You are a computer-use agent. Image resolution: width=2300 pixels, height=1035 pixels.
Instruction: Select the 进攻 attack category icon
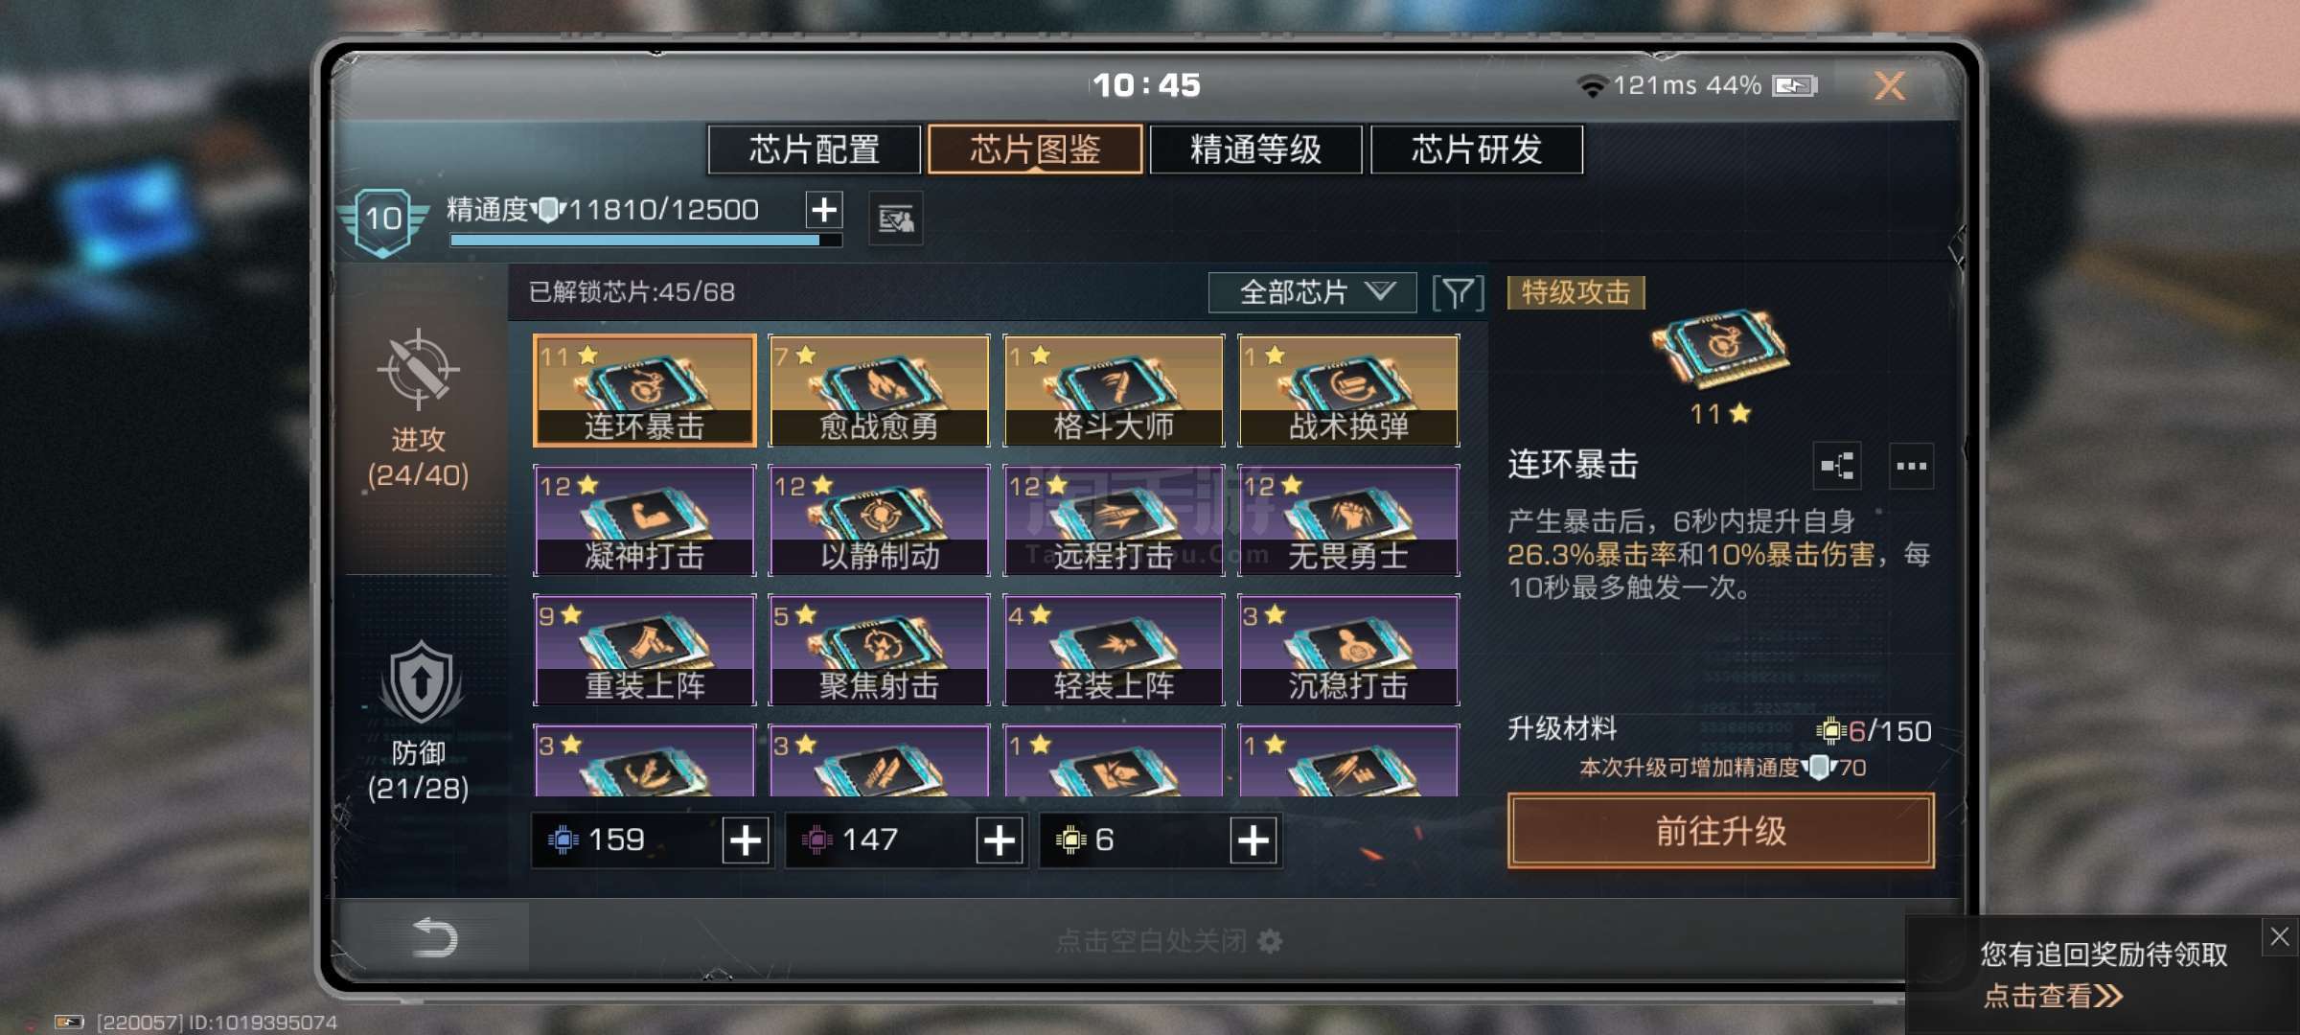418,369
